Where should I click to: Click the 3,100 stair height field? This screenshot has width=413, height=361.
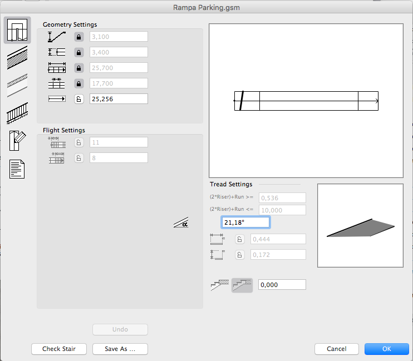coord(119,37)
